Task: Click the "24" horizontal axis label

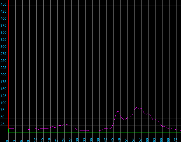Action: click(x=63, y=140)
